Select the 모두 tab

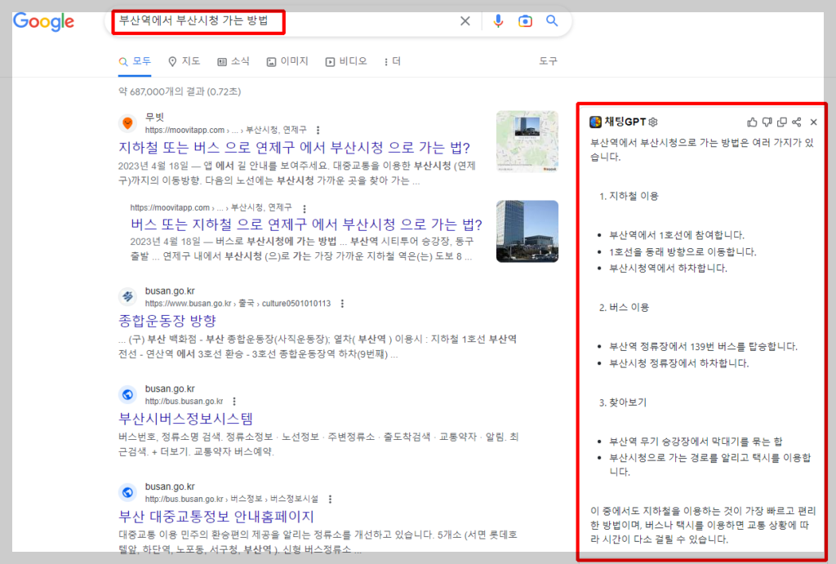135,61
